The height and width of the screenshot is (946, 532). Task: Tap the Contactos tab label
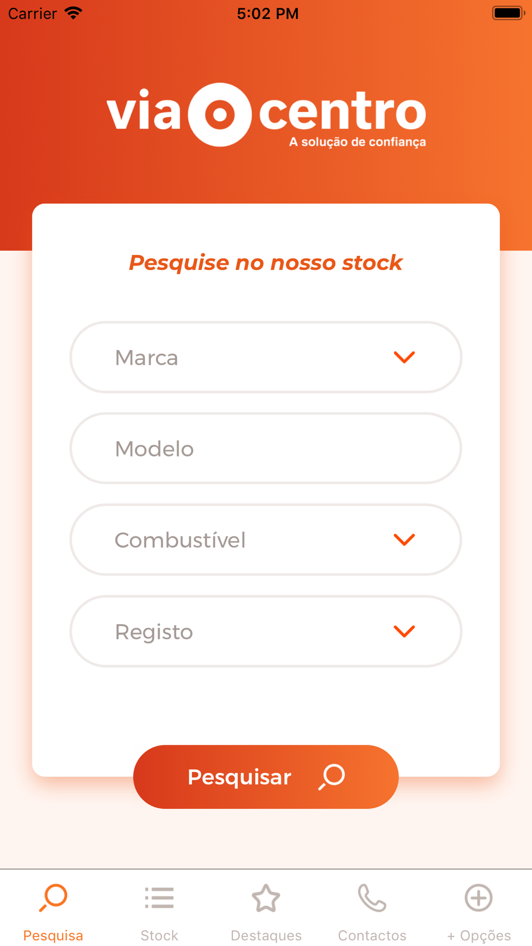[x=372, y=935]
